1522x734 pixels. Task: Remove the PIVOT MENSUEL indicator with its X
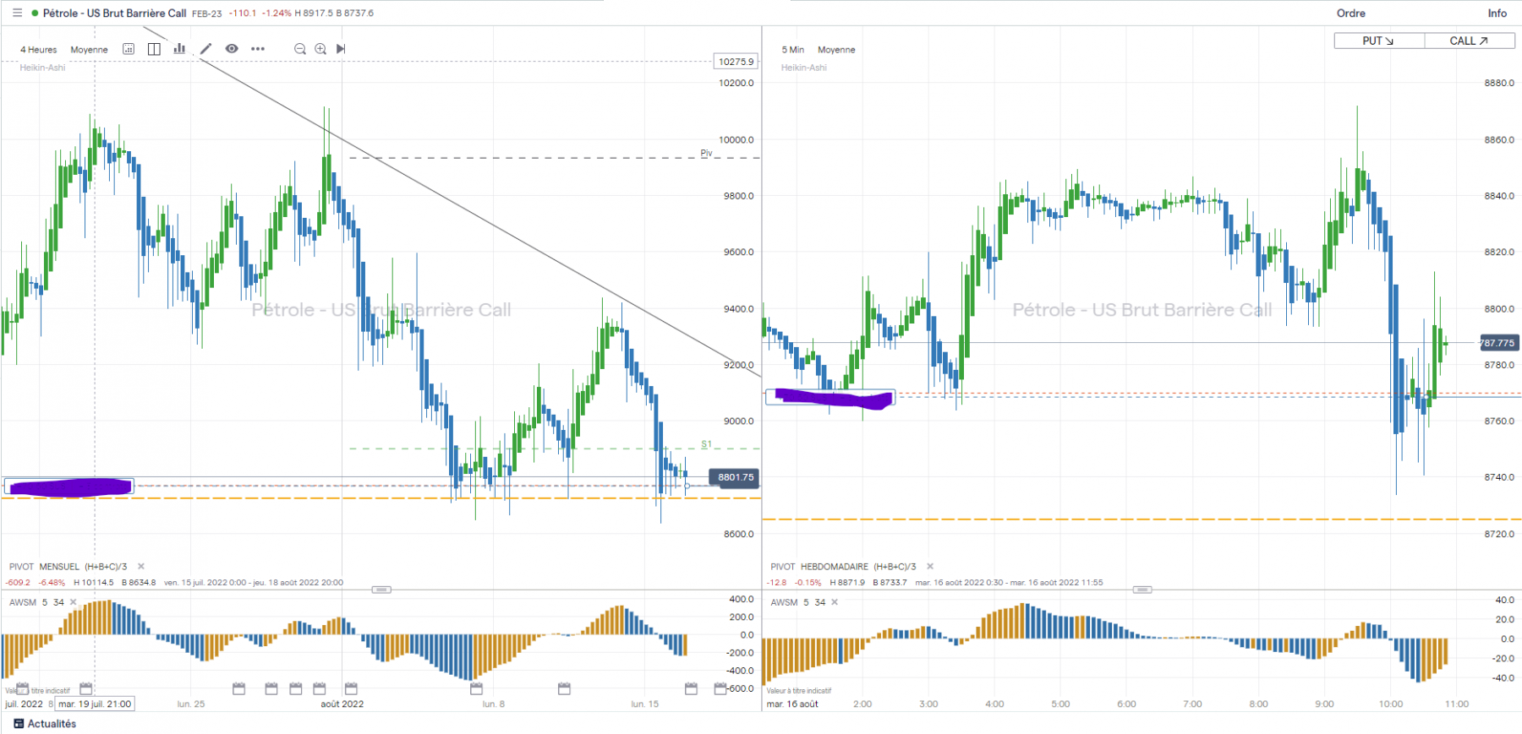click(x=141, y=567)
